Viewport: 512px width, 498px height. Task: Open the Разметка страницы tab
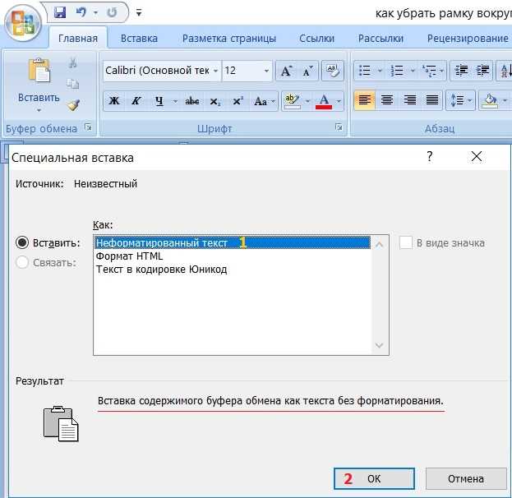click(x=229, y=38)
